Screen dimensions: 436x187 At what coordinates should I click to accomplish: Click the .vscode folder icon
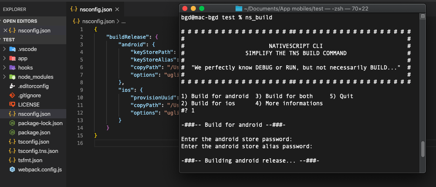12,49
